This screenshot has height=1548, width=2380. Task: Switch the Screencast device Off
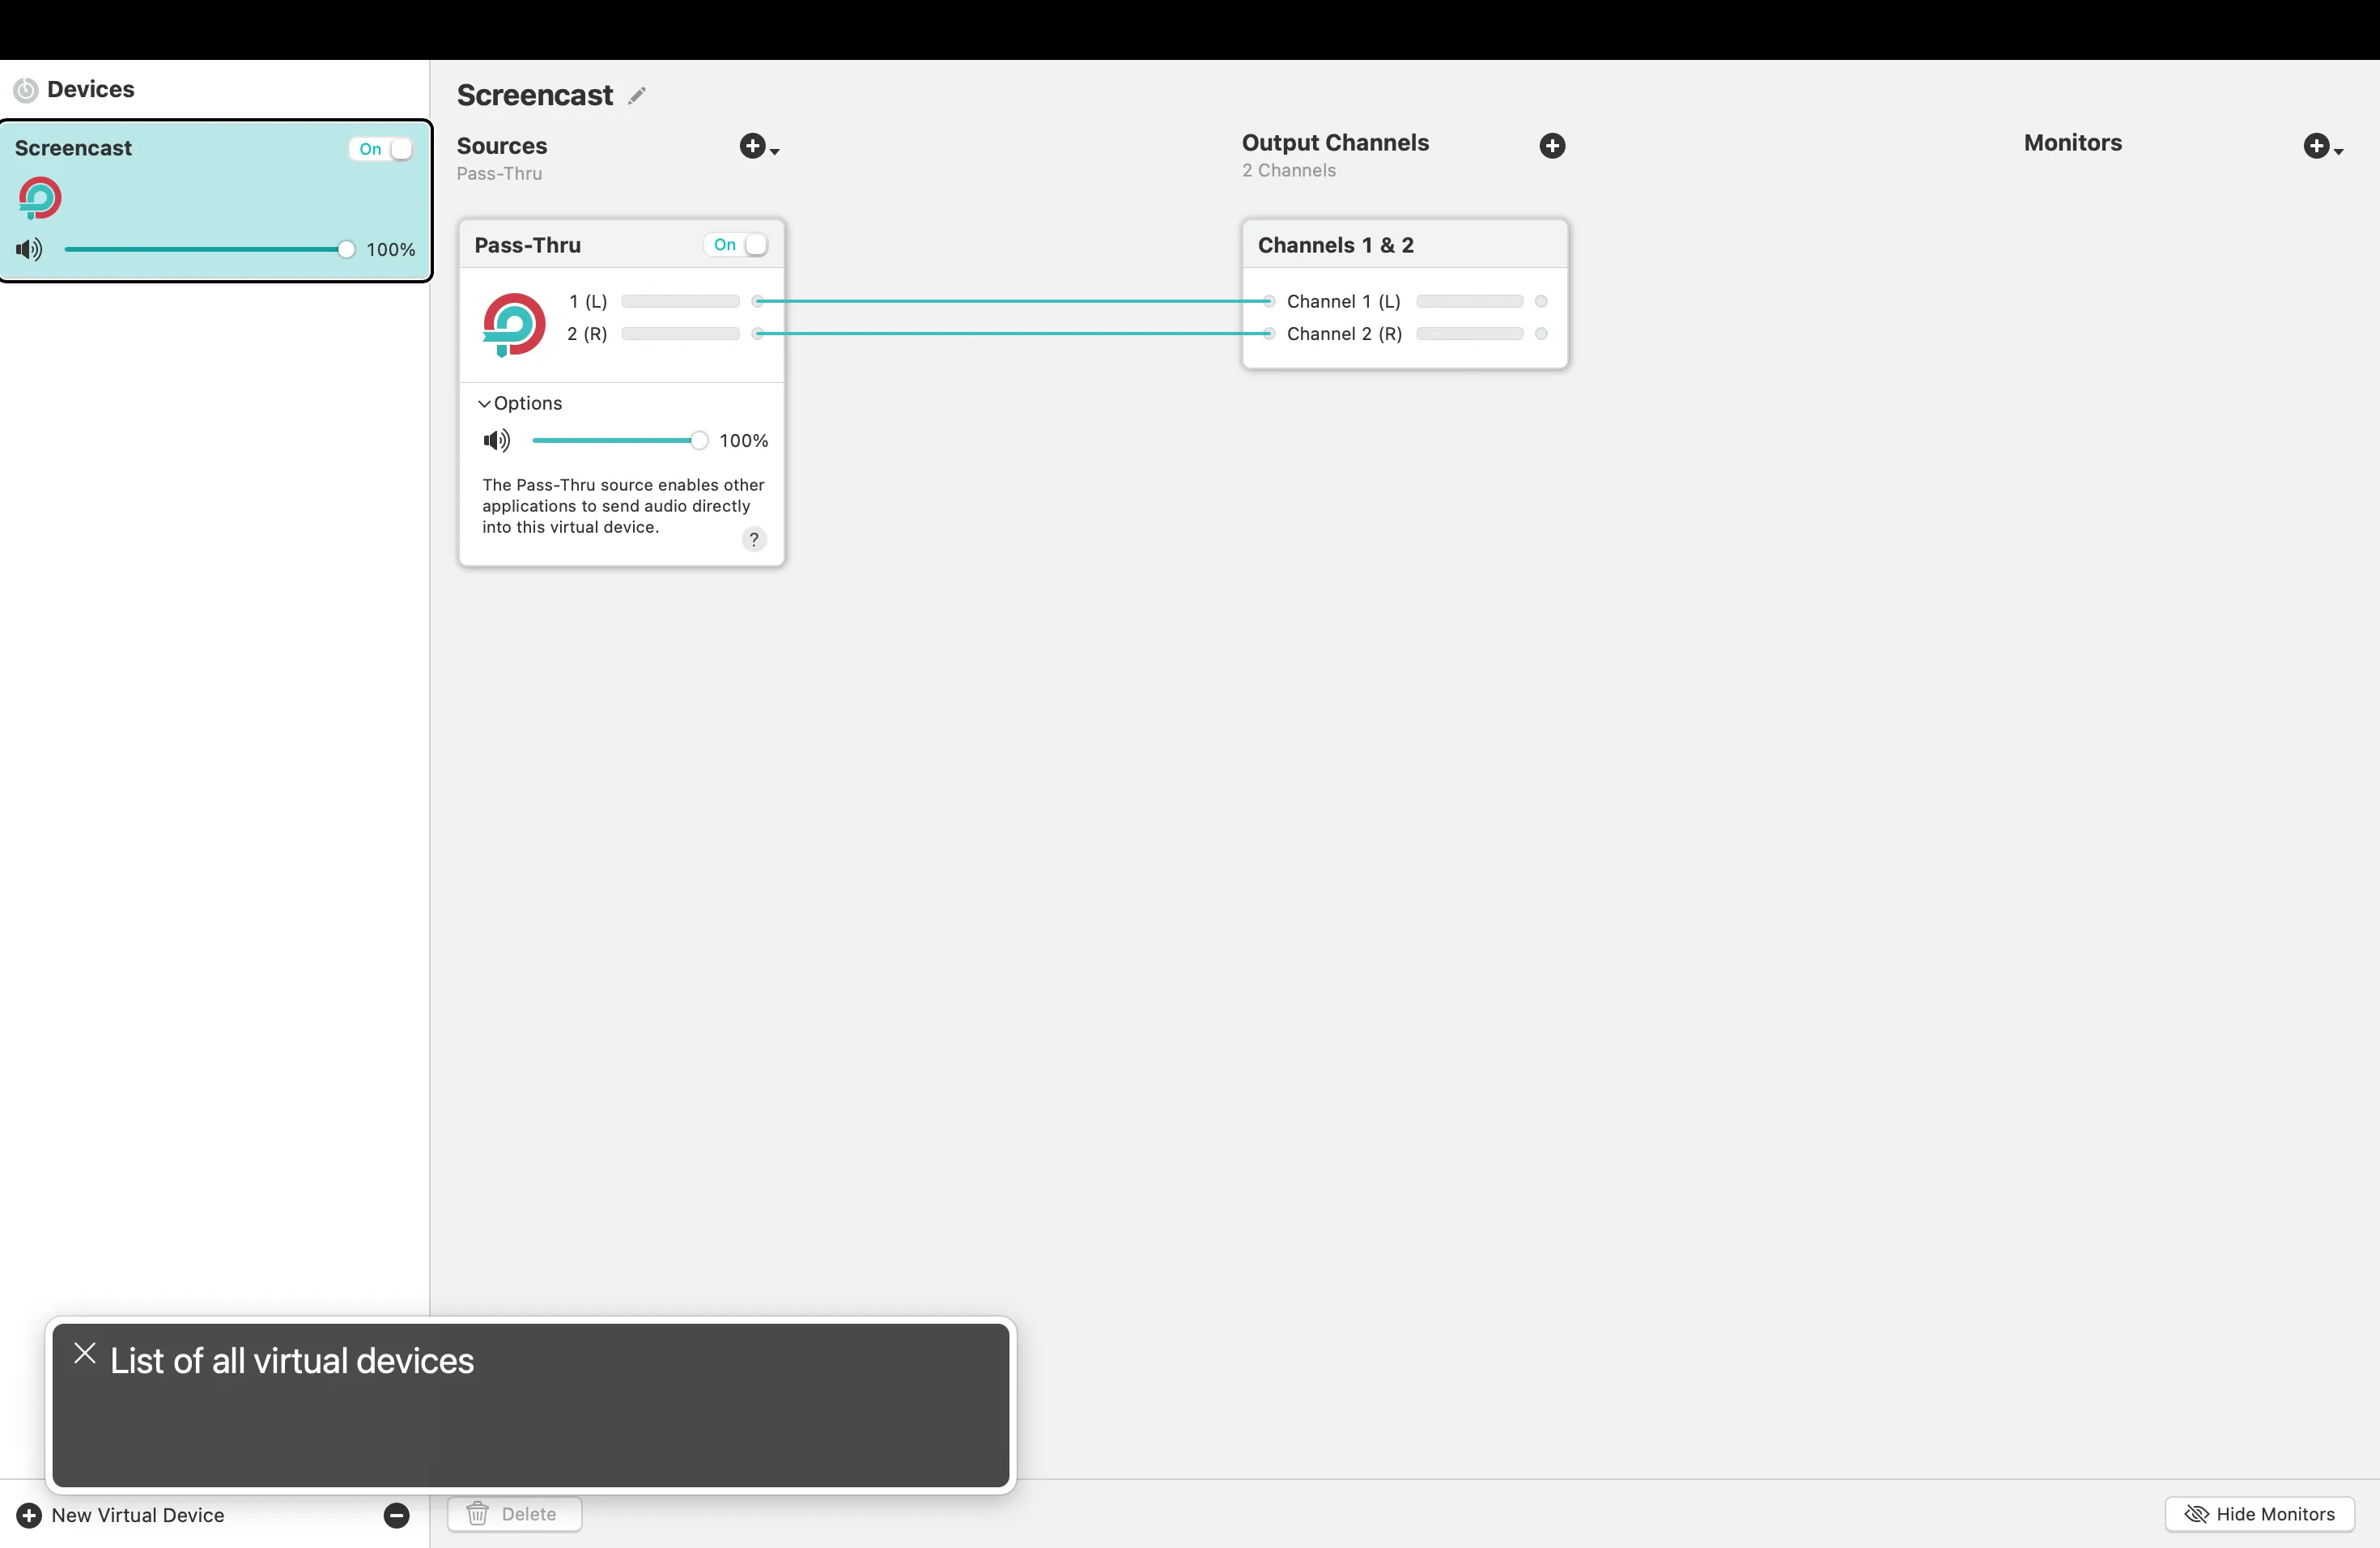pyautogui.click(x=381, y=149)
